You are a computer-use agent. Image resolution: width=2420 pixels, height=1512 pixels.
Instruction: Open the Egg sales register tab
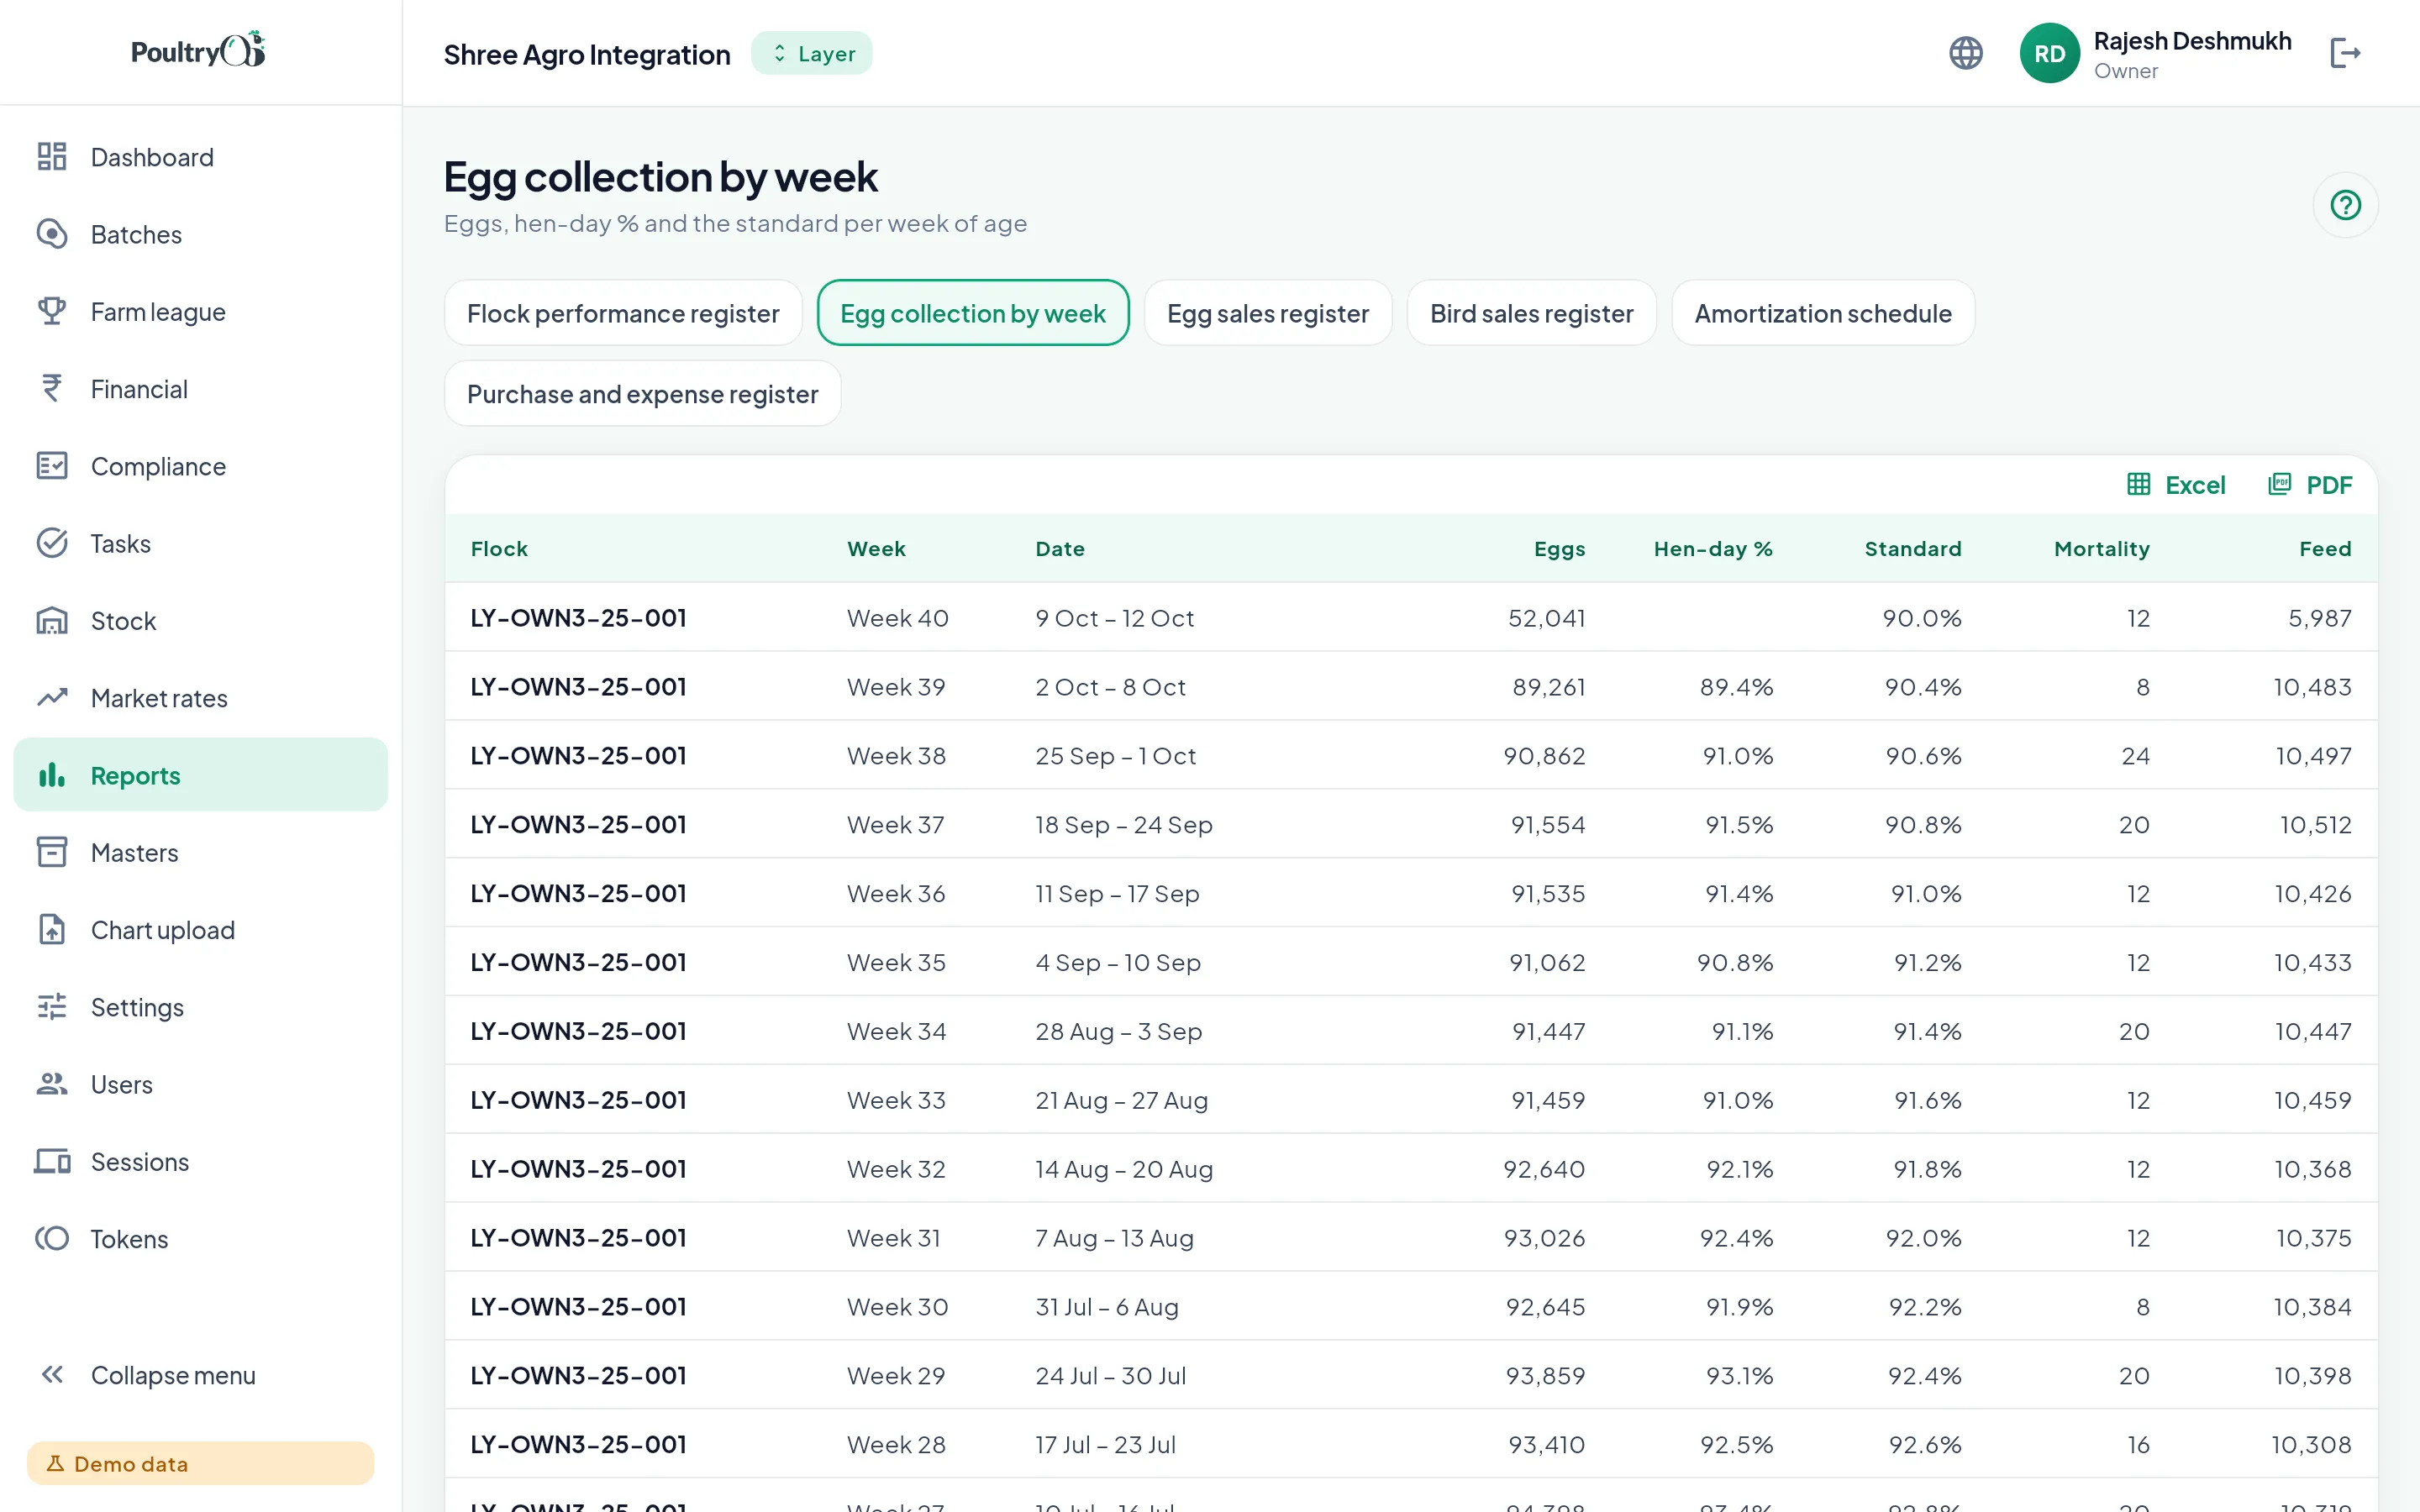pyautogui.click(x=1267, y=313)
